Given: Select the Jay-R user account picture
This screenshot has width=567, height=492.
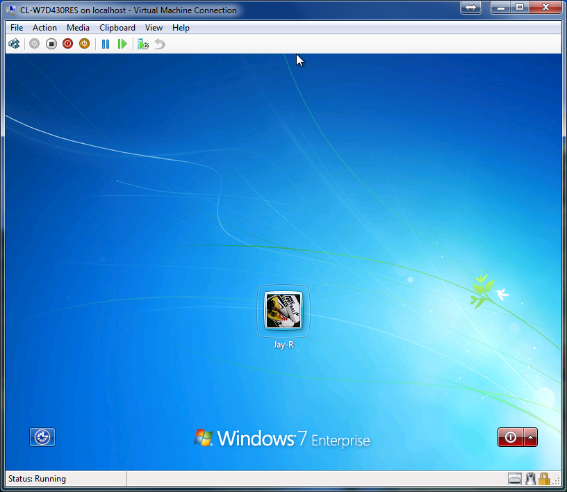Looking at the screenshot, I should pos(283,310).
